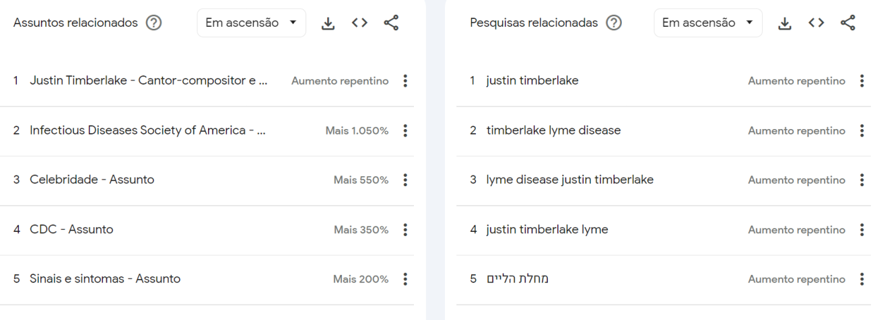The image size is (873, 320).
Task: Open the Hebrew query in row five
Action: pyautogui.click(x=518, y=279)
